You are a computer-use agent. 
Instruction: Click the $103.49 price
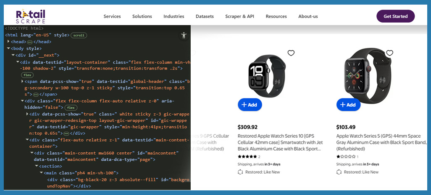[x=346, y=127]
